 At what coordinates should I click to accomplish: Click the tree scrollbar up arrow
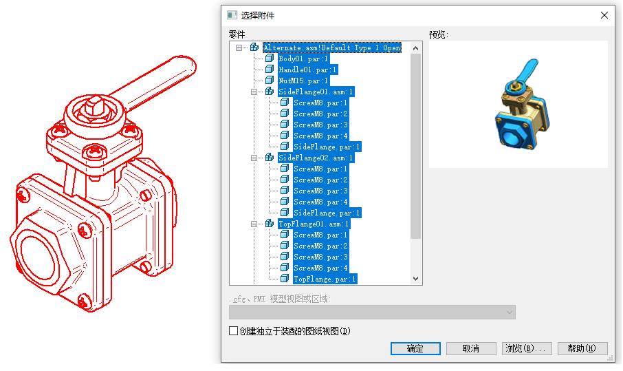(x=415, y=48)
